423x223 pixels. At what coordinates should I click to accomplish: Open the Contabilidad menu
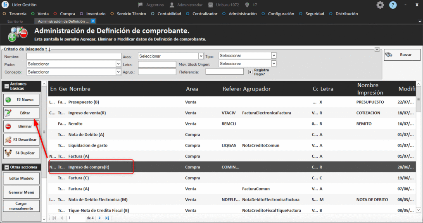point(169,14)
